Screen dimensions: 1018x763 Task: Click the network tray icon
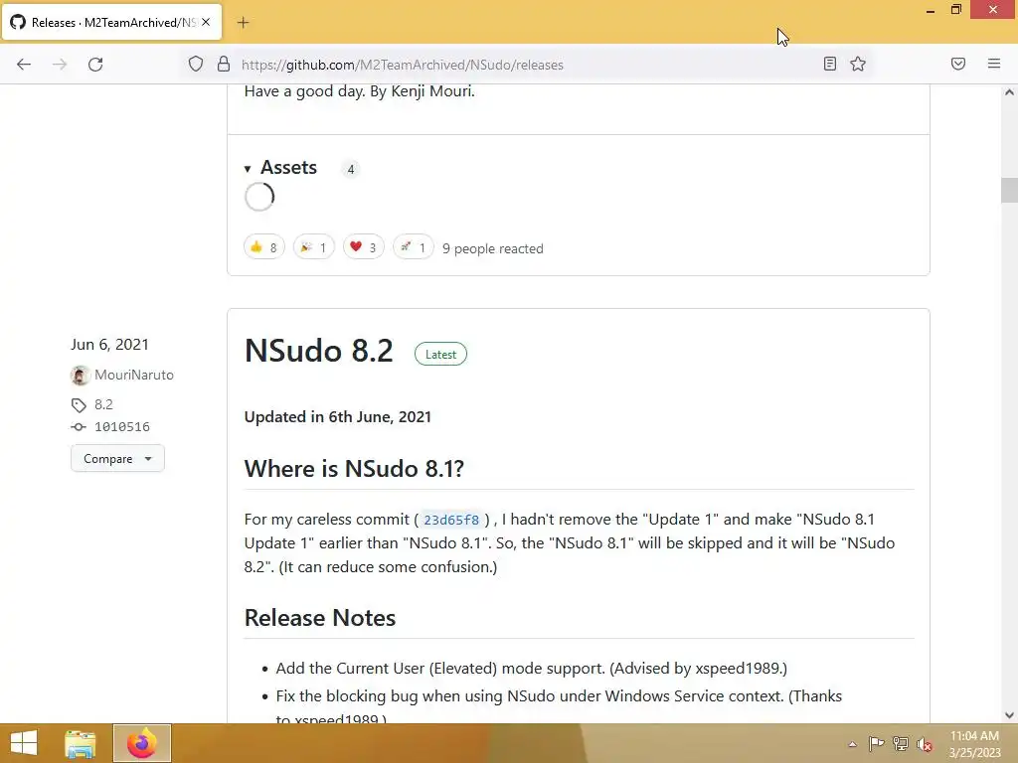(x=901, y=743)
